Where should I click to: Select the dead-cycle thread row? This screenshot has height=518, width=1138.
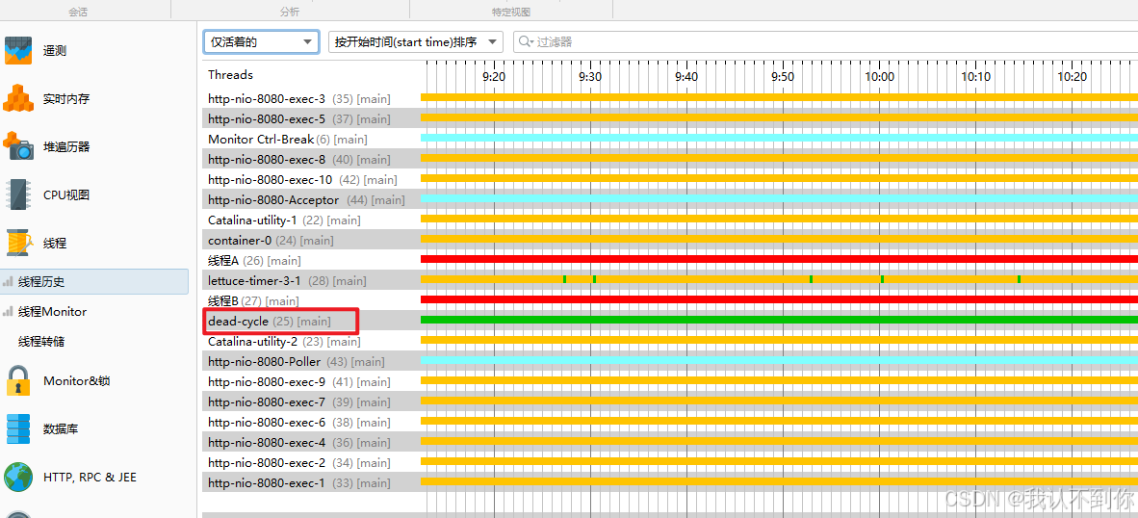click(311, 321)
